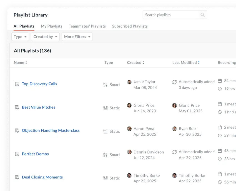
Task: Click the auto-sync icon in Top Discovery Calls row
Action: 174,82
